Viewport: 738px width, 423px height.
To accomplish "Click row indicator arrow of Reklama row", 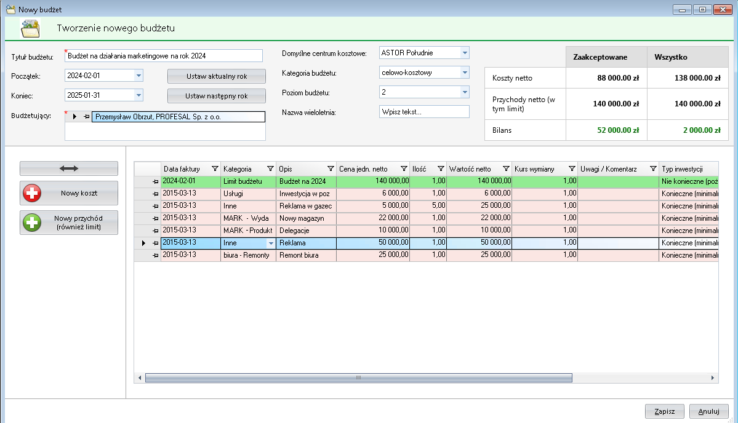I will tap(143, 243).
